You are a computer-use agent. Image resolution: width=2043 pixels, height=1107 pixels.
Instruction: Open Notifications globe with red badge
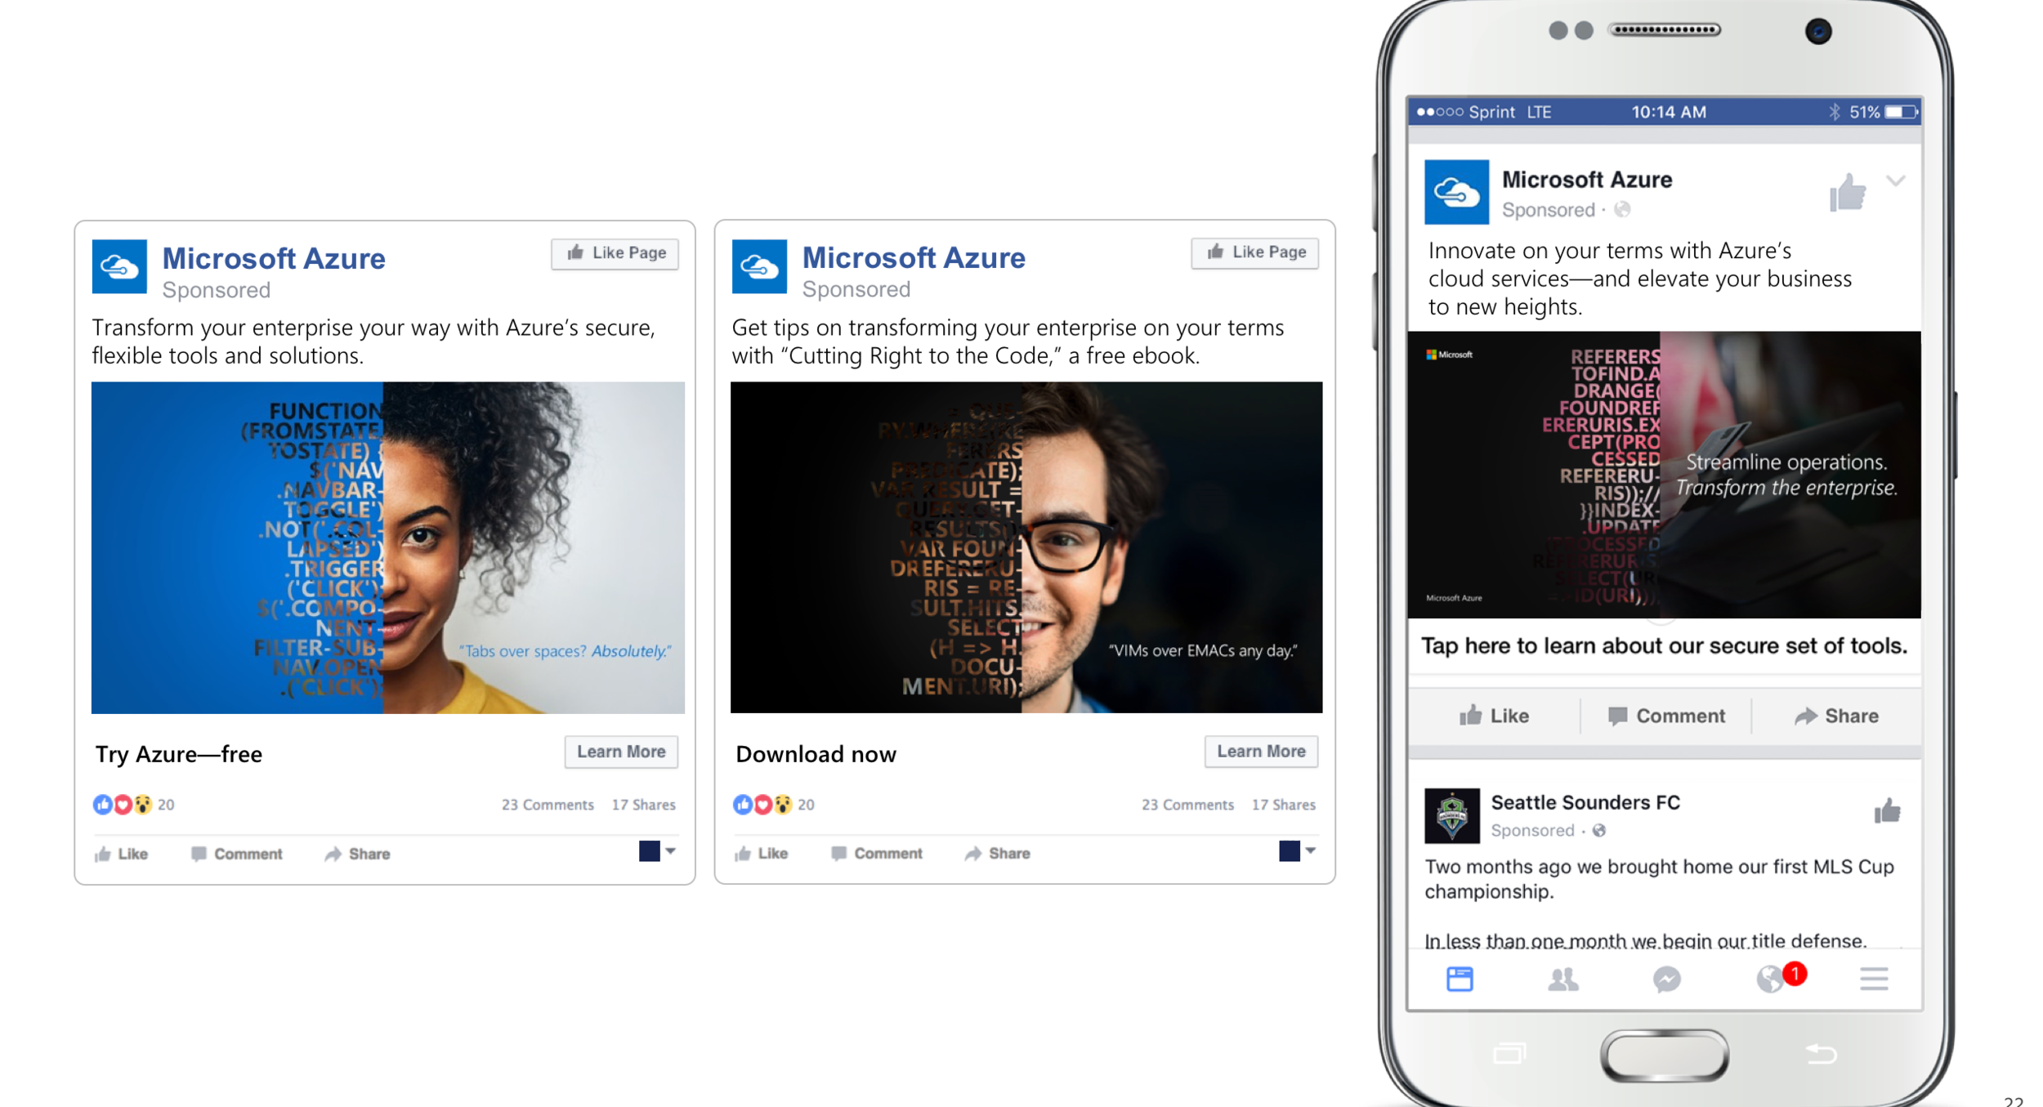click(1780, 977)
